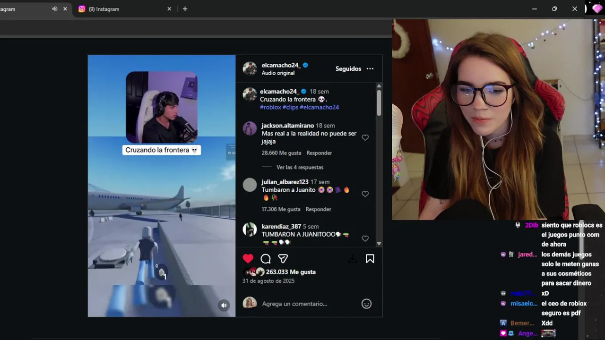Open elcamacho24_ profile from post header
The width and height of the screenshot is (605, 340).
point(281,65)
